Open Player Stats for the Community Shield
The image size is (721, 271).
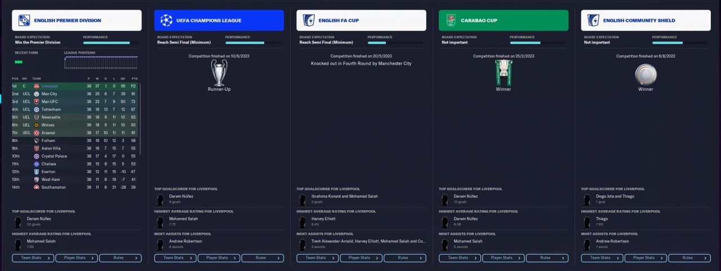point(646,258)
